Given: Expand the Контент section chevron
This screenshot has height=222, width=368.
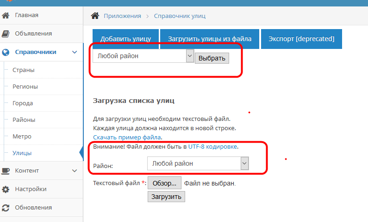Looking at the screenshot, I should (x=75, y=171).
